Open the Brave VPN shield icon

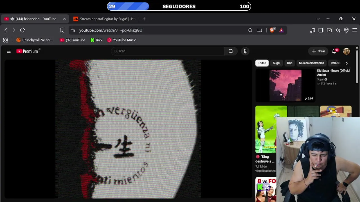click(x=346, y=30)
